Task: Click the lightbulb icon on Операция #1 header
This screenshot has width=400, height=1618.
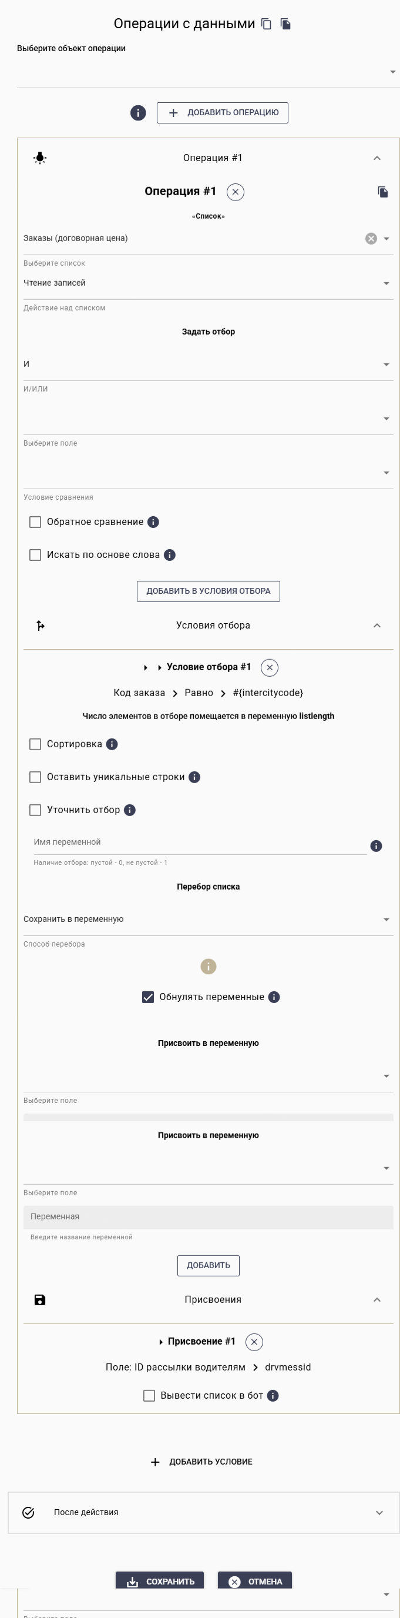Action: click(39, 158)
